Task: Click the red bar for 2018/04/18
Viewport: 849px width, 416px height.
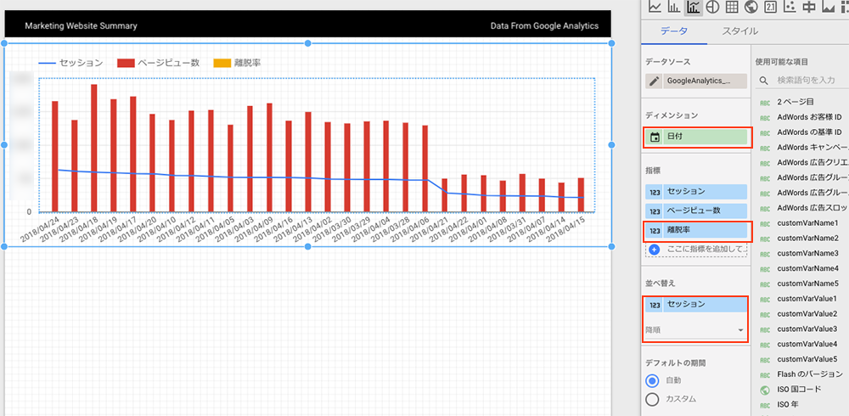Action: [x=93, y=148]
